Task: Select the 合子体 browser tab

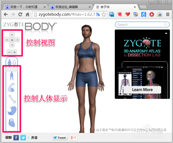Action: coord(115,7)
